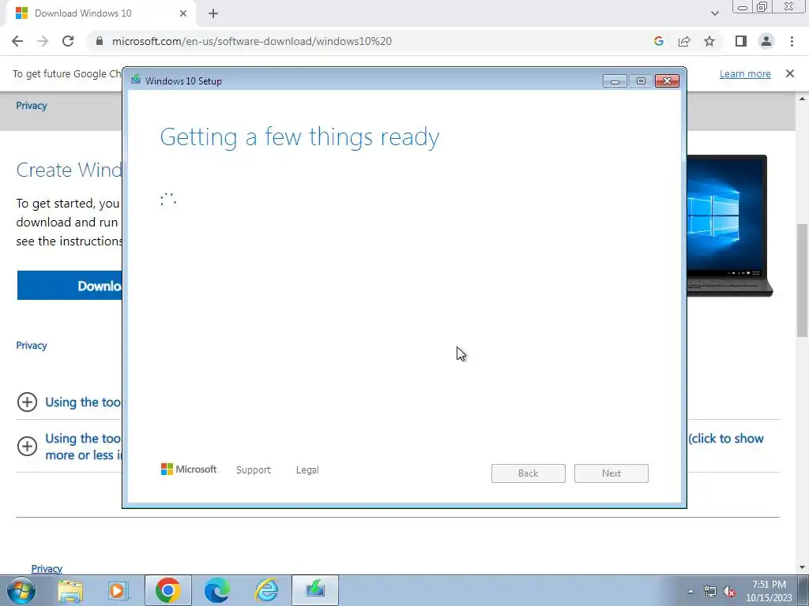Image resolution: width=809 pixels, height=606 pixels.
Task: Open the new tab plus button
Action: 213,14
